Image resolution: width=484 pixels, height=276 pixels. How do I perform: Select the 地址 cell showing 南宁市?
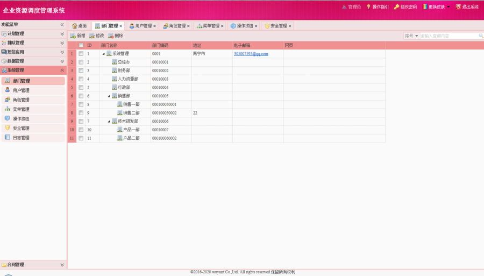212,54
